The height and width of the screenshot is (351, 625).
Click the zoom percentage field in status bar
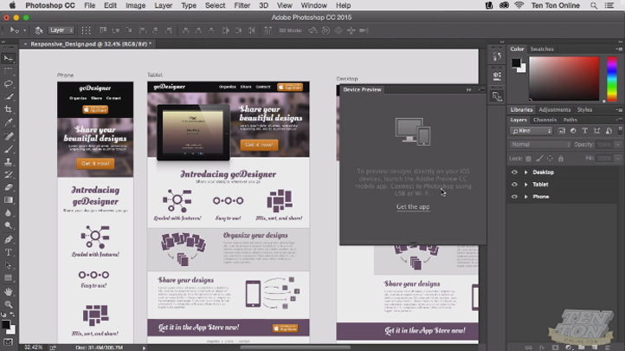34,348
